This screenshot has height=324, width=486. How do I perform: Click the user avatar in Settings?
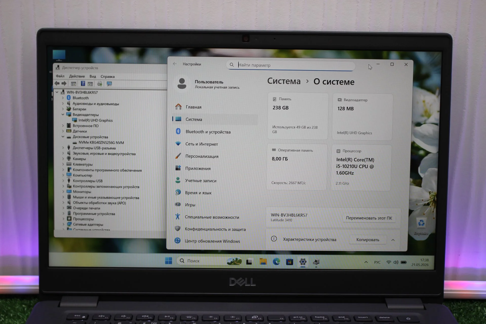pos(182,84)
